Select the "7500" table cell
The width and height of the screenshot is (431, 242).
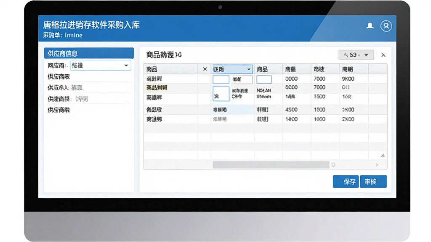pyautogui.click(x=319, y=97)
